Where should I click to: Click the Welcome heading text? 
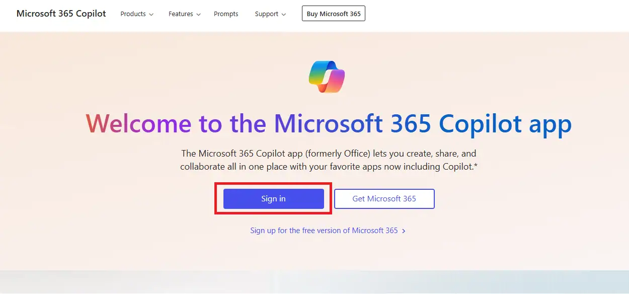point(329,123)
